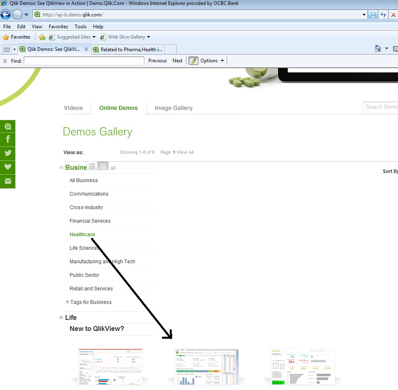Click the Quick Tabs grid icon
The width and height of the screenshot is (398, 390).
(7, 49)
